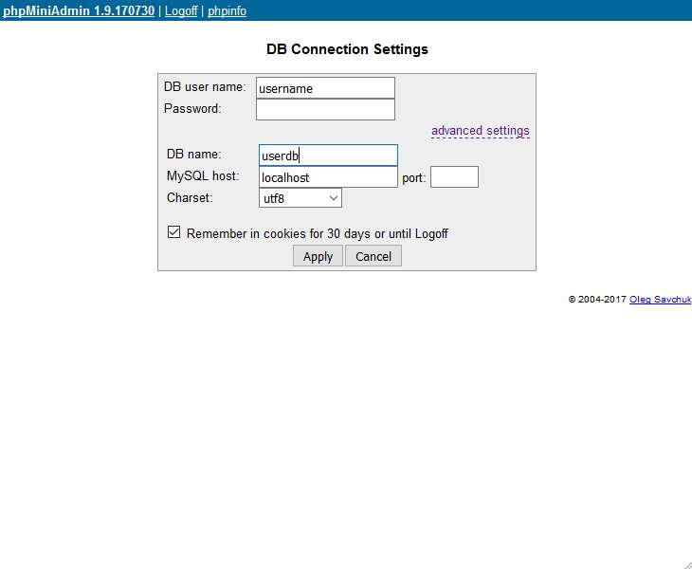Click into the Password field
Viewport: 692px width, 569px height.
pos(325,109)
